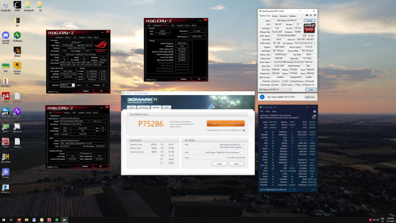
Task: Toggle the PhysX checkbox in GPU-Z
Action: [295, 85]
